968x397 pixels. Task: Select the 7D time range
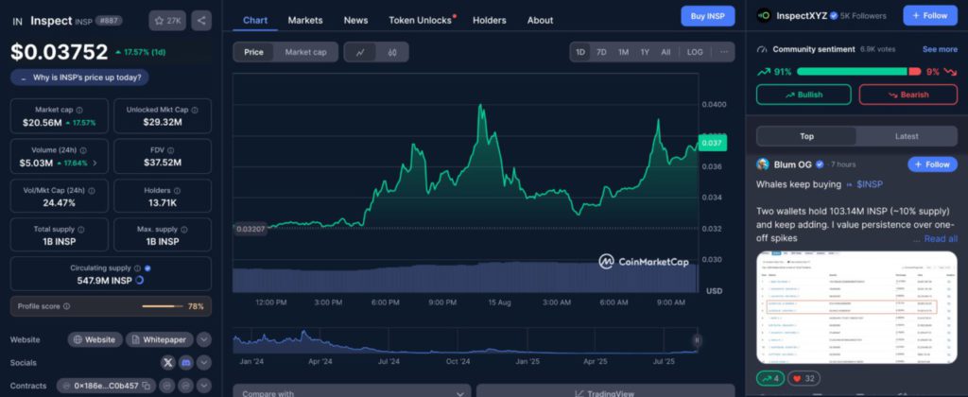[601, 52]
